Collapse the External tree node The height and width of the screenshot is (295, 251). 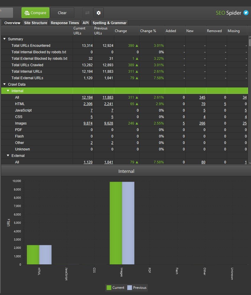click(8, 156)
